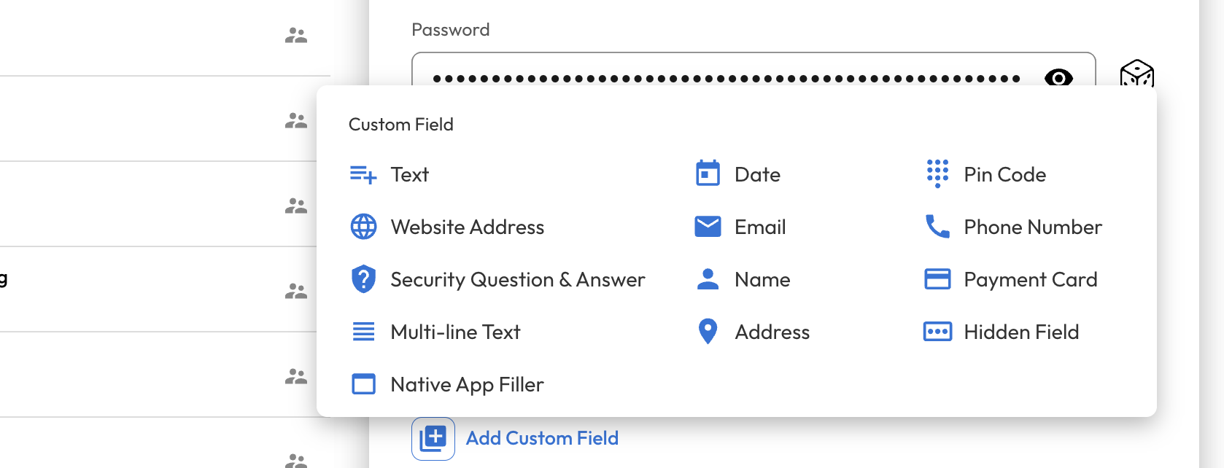This screenshot has height=468, width=1224.
Task: Click the Text custom field icon
Action: 363,175
